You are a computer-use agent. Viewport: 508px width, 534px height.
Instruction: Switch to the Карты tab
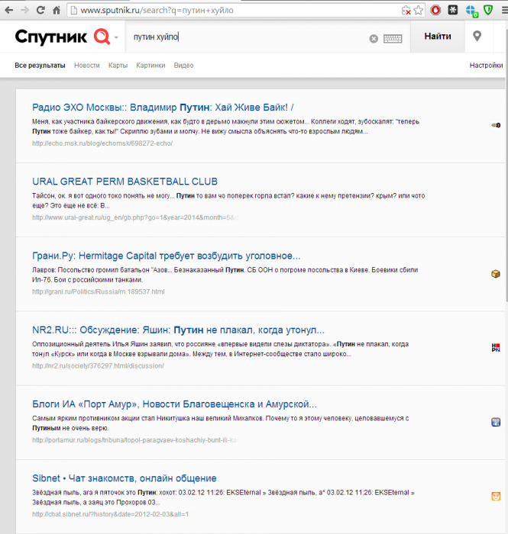(118, 66)
